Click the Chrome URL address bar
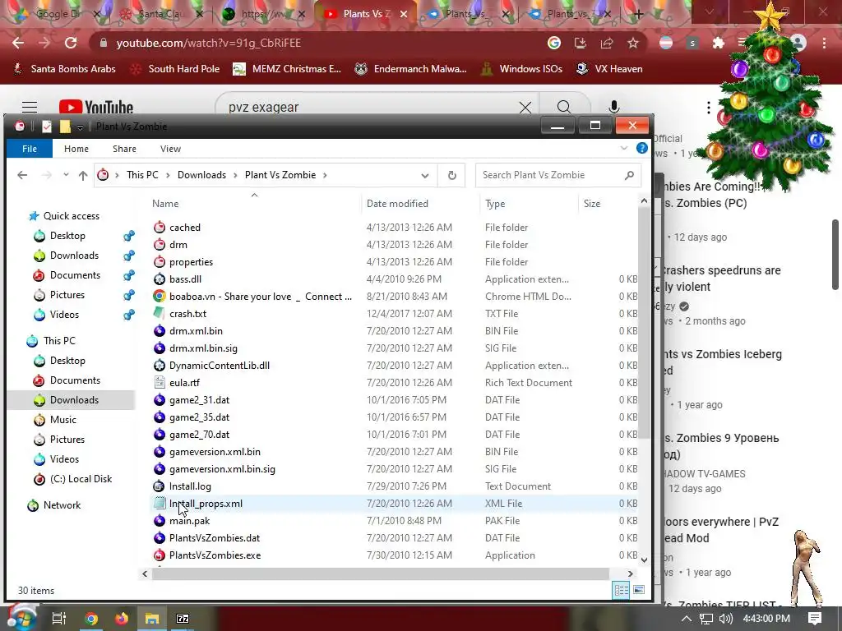842x631 pixels. tap(322, 43)
